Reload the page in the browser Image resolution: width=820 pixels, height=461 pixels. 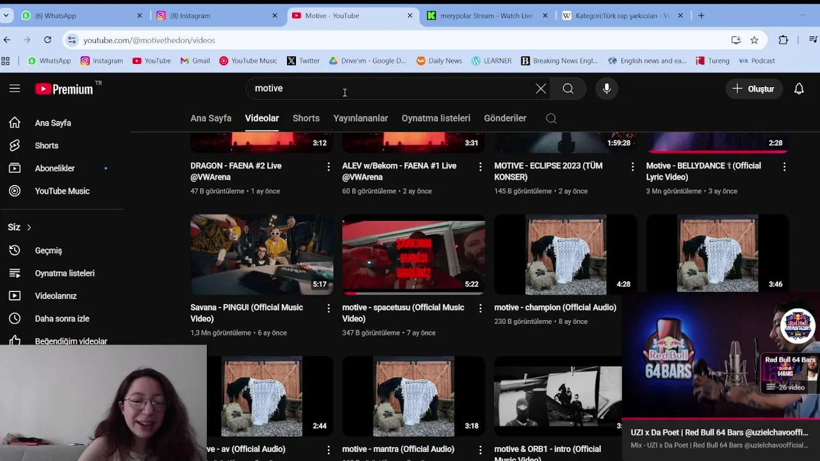click(47, 40)
